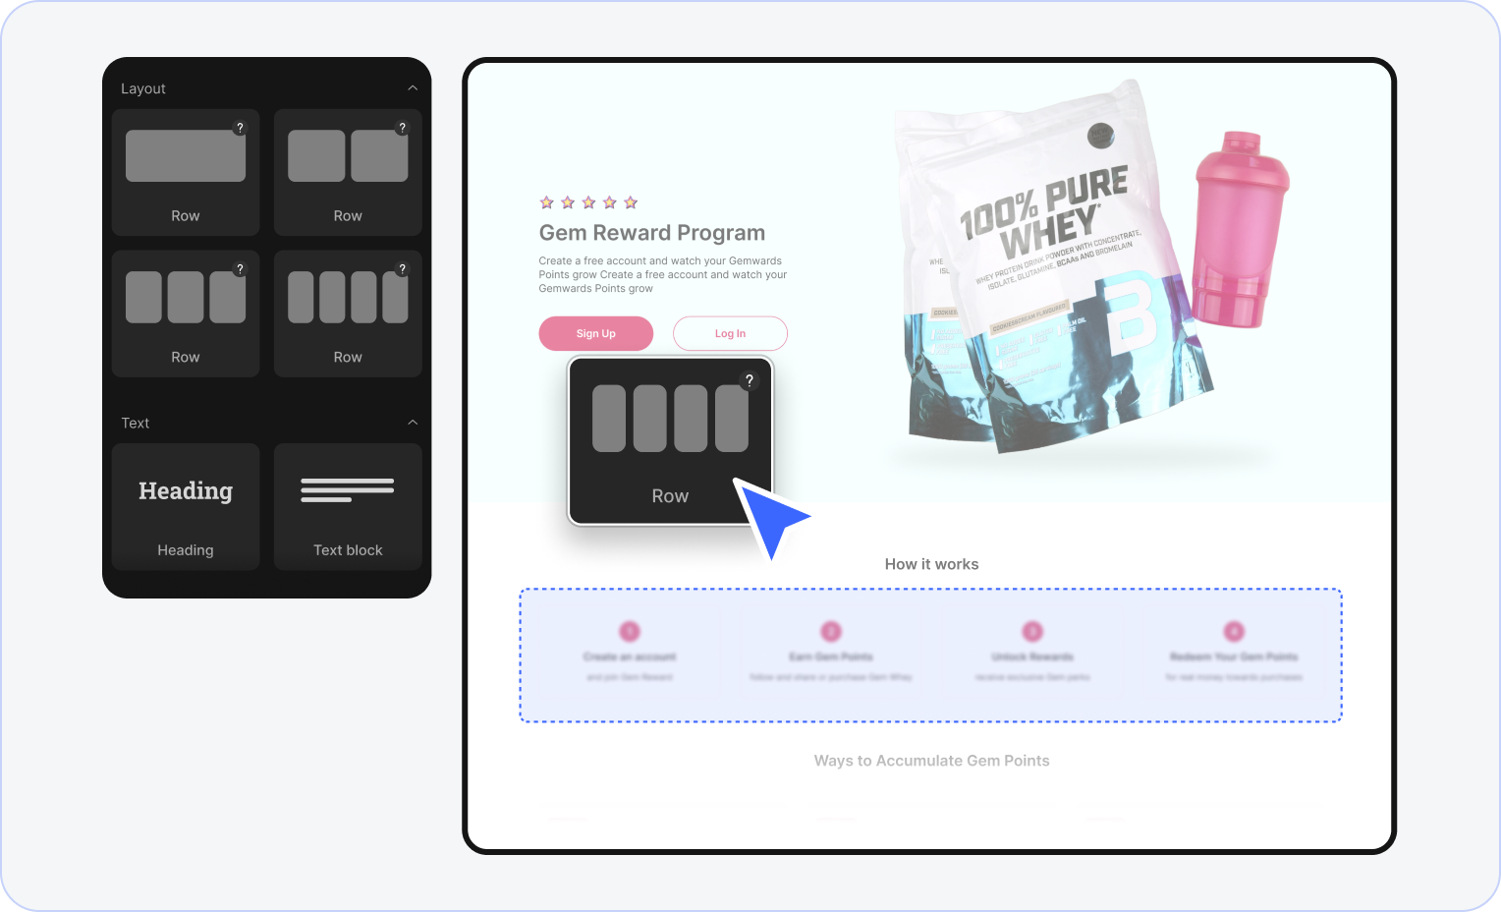
Task: Open help on the single-column Row block
Action: point(240,128)
